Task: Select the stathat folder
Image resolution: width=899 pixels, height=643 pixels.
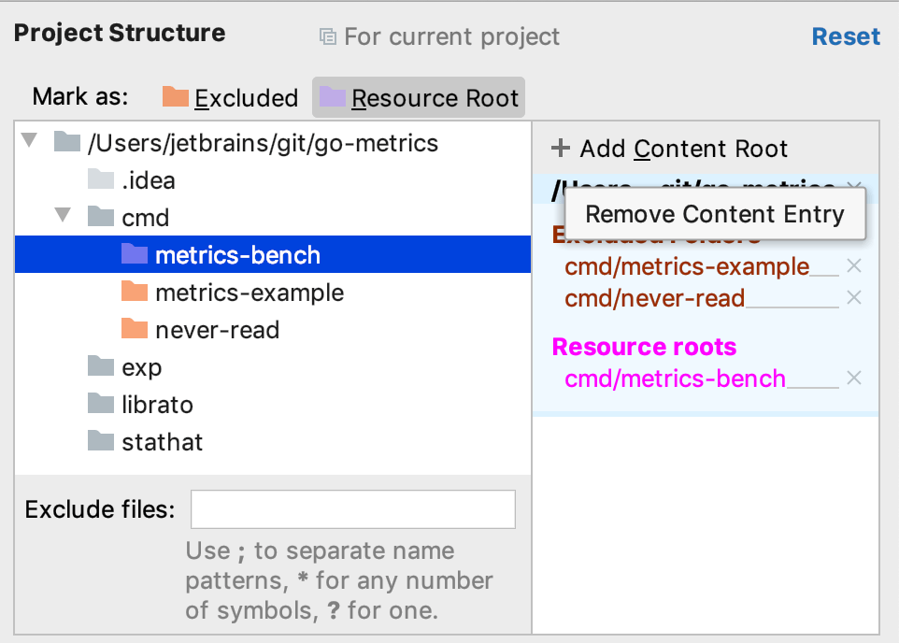Action: point(160,441)
